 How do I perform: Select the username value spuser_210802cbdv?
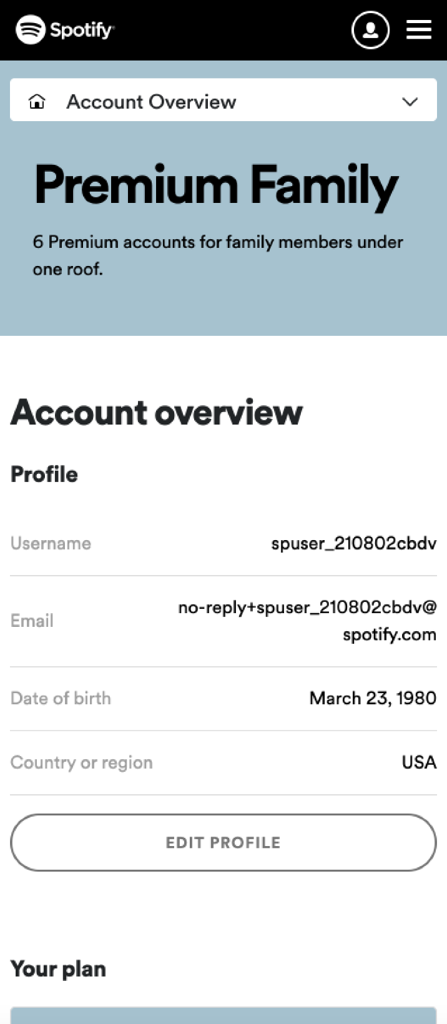pos(353,543)
